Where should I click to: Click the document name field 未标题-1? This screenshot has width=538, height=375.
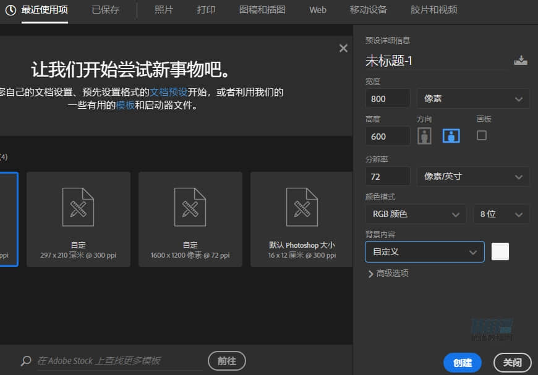click(x=437, y=61)
